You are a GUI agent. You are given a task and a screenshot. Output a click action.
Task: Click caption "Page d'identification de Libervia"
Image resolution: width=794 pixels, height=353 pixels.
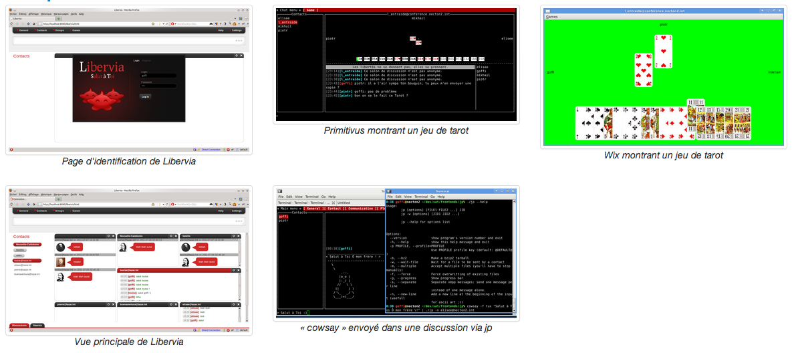pyautogui.click(x=128, y=162)
